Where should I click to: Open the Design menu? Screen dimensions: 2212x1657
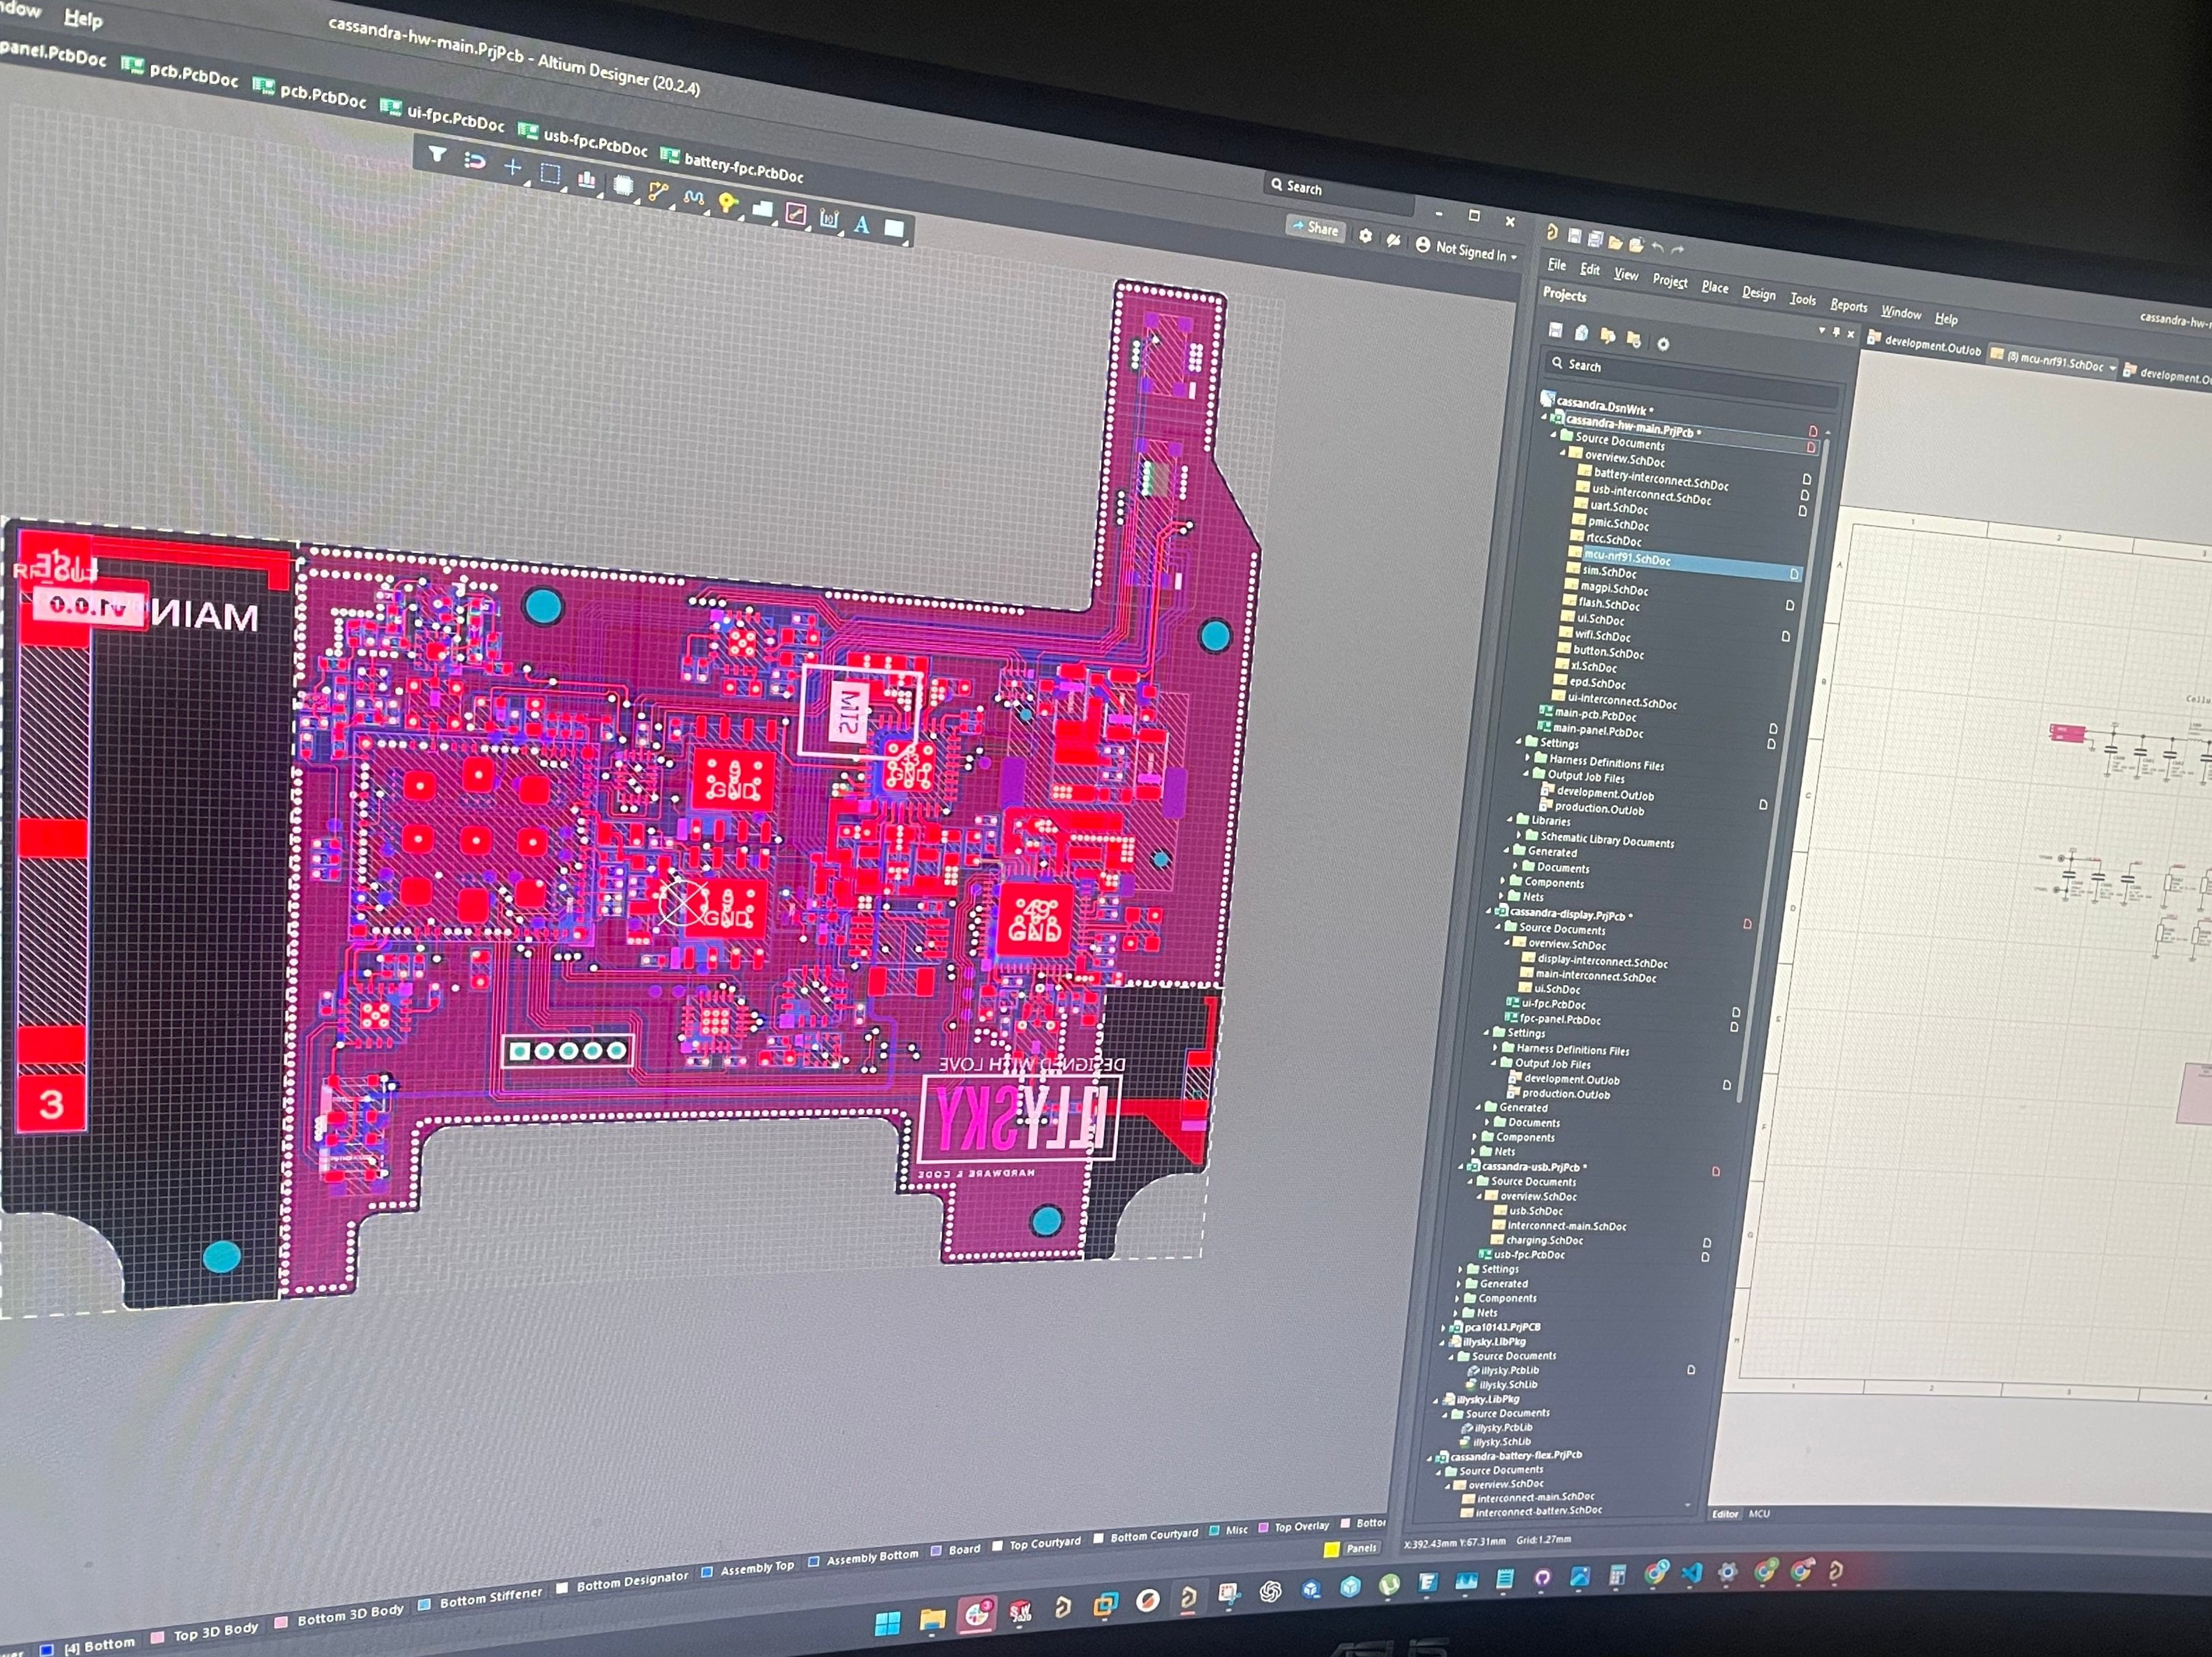(x=1758, y=293)
